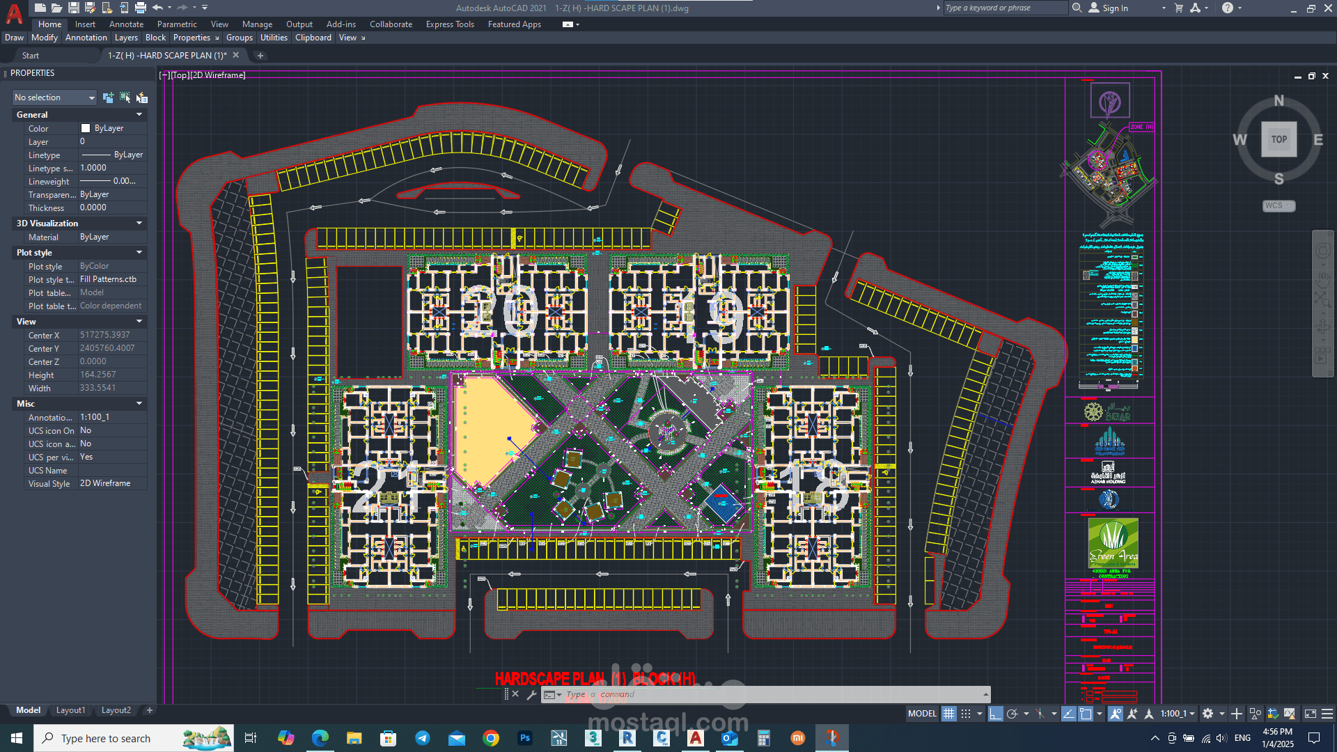Viewport: 1337px width, 752px height.
Task: Toggle the drawing grid display in status bar
Action: pos(948,714)
